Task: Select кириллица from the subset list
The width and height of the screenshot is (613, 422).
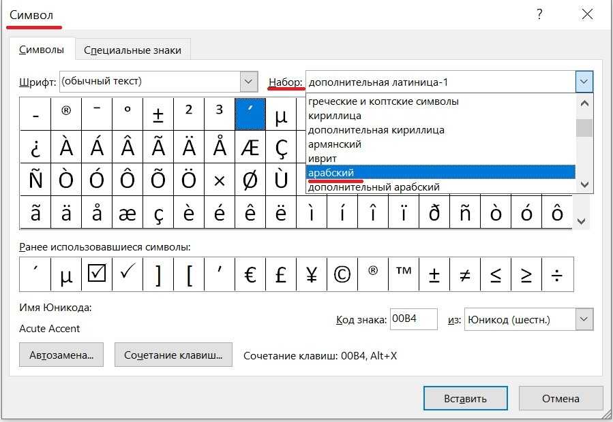Action: coord(440,116)
